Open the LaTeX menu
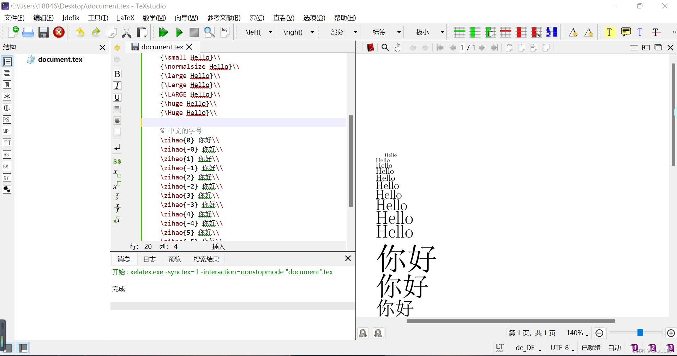 pos(126,18)
